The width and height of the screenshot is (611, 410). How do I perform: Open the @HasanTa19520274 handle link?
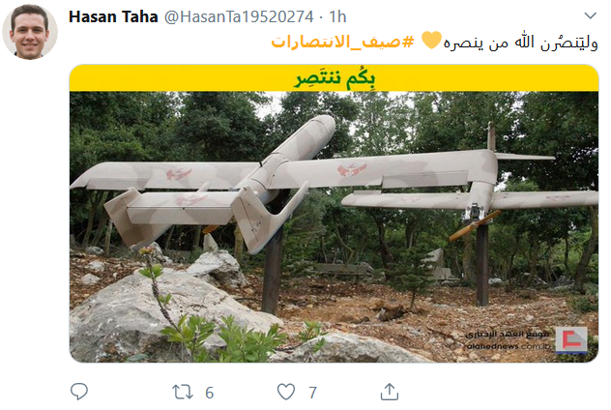(x=239, y=16)
